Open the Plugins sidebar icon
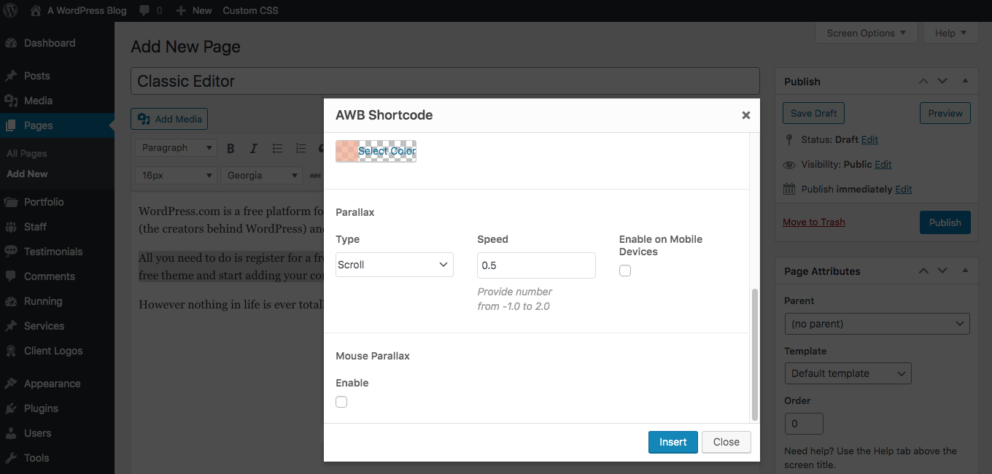 (x=11, y=408)
